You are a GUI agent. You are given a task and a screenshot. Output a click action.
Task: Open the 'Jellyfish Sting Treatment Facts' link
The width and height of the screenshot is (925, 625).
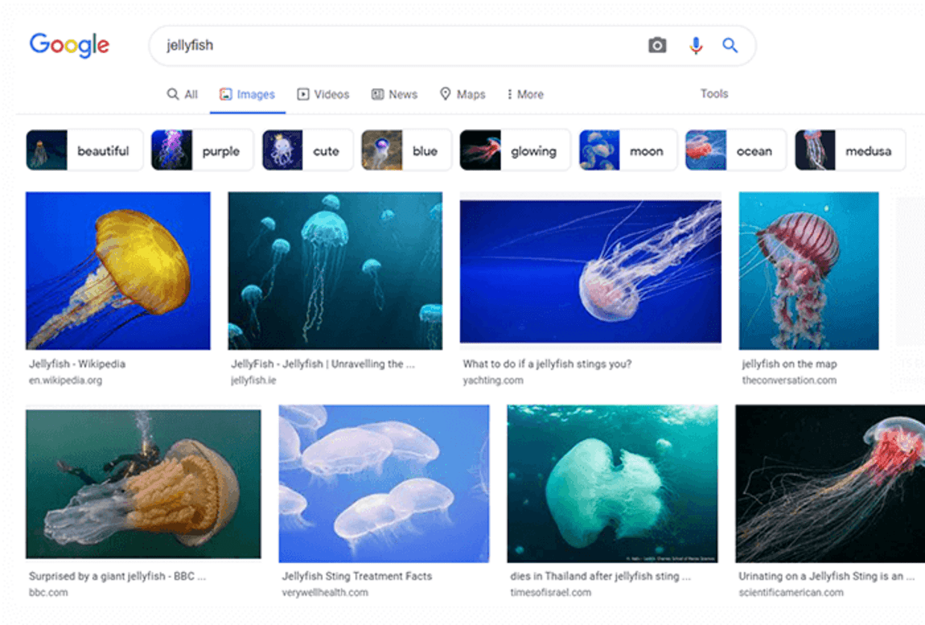click(x=357, y=577)
